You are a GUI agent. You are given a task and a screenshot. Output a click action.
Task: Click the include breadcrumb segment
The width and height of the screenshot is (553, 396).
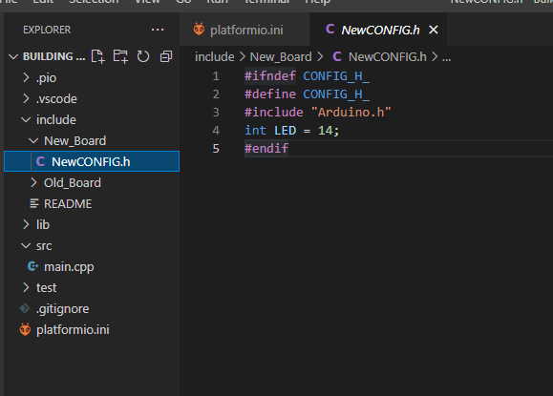tap(215, 56)
